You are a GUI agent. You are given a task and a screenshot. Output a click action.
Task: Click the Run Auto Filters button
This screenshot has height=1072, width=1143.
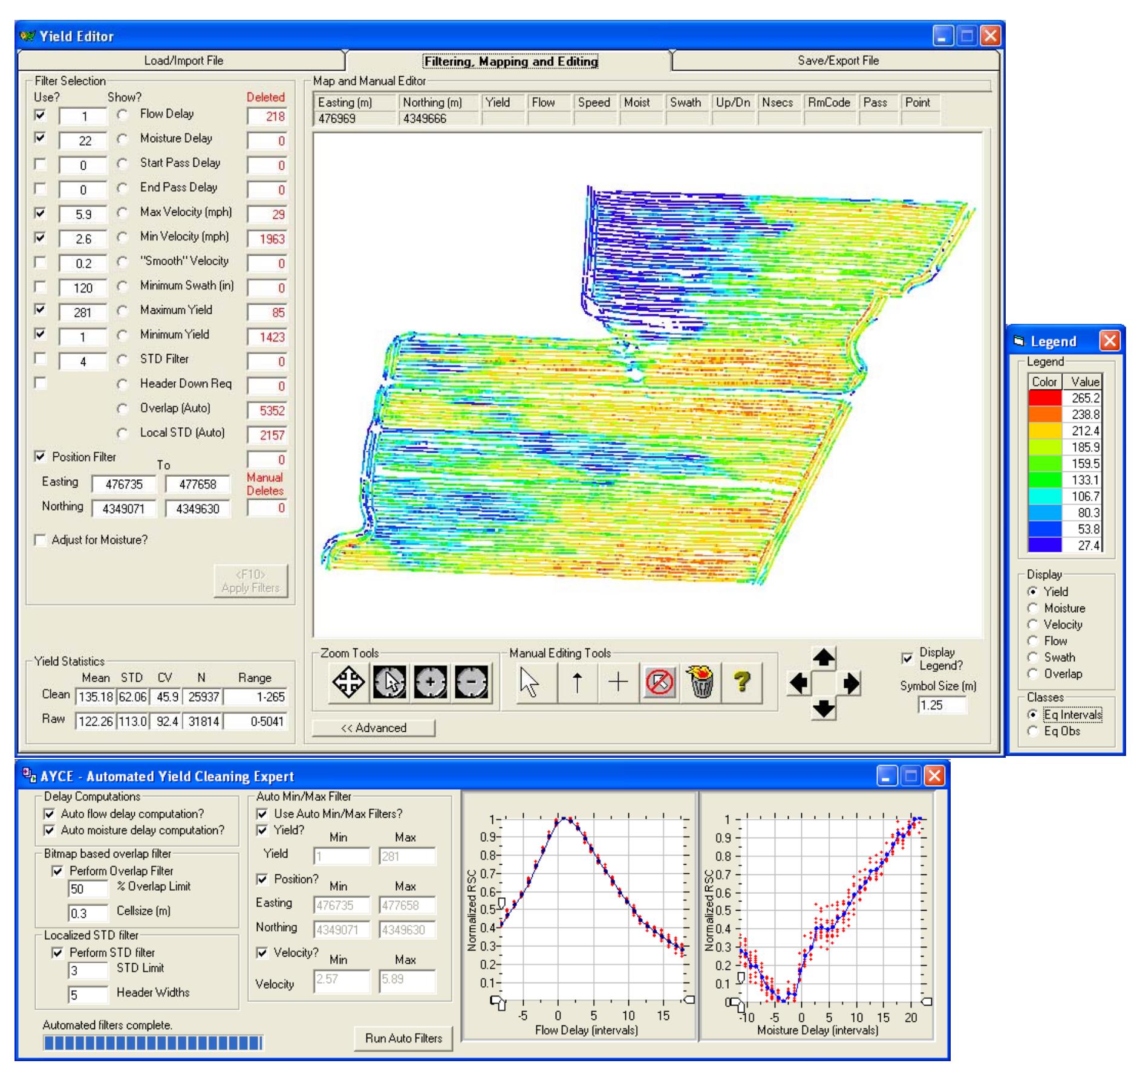pyautogui.click(x=404, y=1038)
